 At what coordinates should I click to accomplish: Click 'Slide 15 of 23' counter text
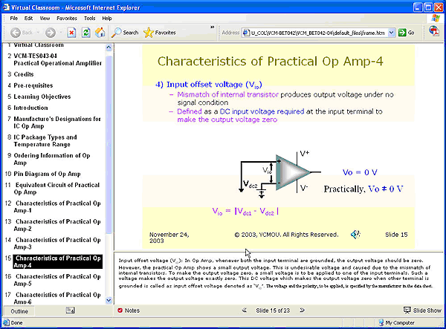point(273,310)
